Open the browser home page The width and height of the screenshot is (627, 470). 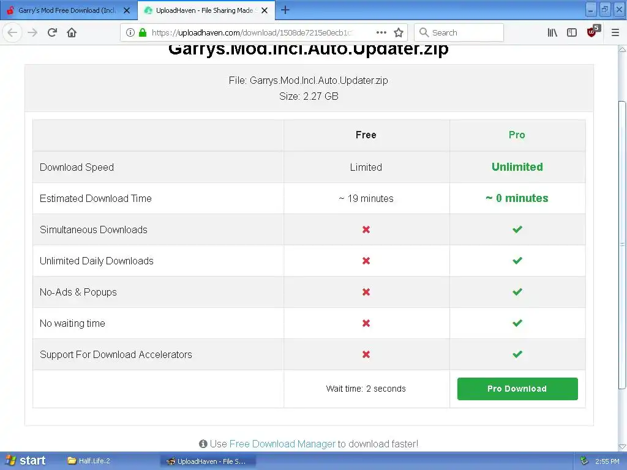pyautogui.click(x=72, y=32)
